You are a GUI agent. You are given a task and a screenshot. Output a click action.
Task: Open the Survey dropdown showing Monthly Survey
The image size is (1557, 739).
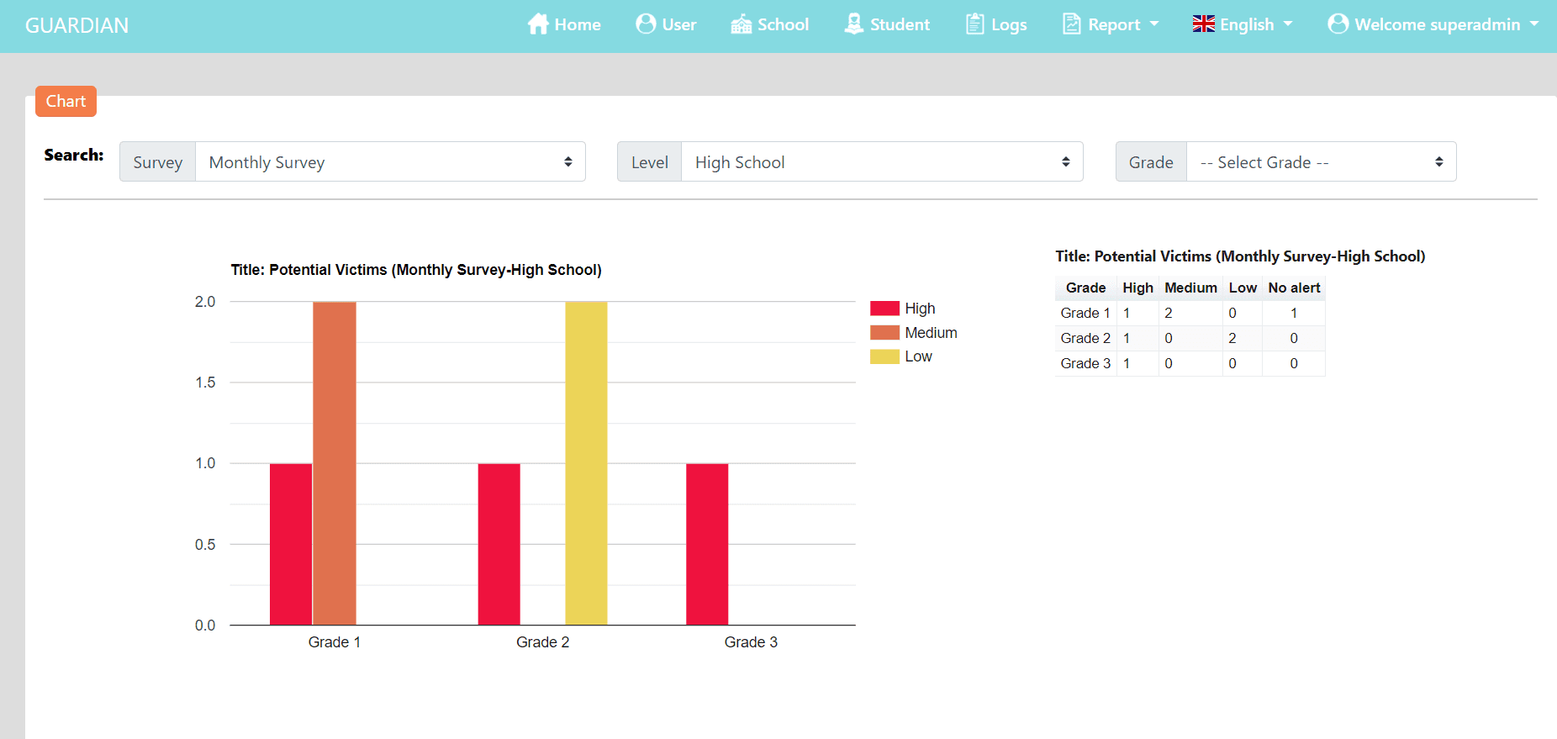390,161
